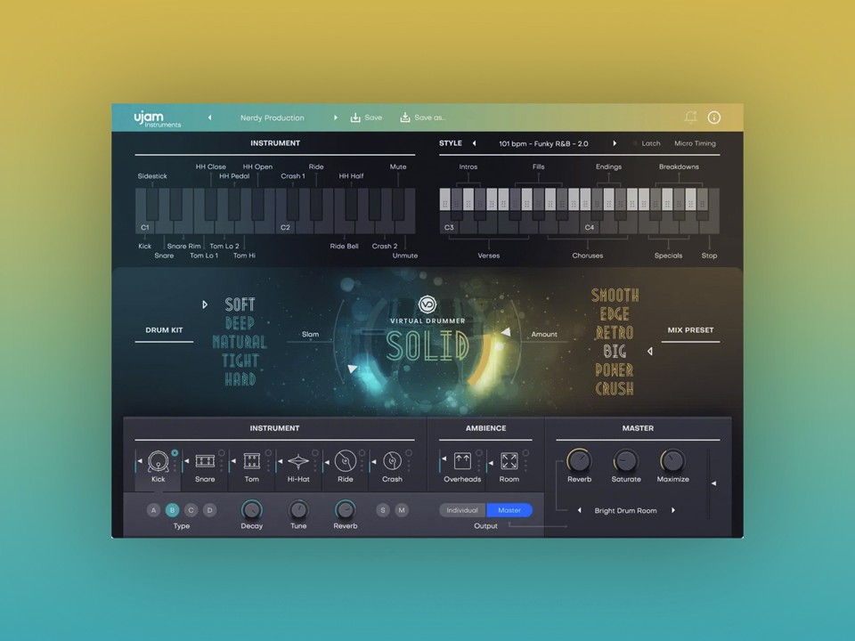Switch output to Master
Viewport: 855px width, 641px height.
click(x=509, y=510)
